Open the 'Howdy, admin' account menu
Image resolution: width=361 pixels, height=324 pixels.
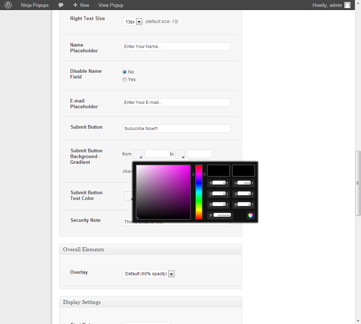(x=331, y=5)
